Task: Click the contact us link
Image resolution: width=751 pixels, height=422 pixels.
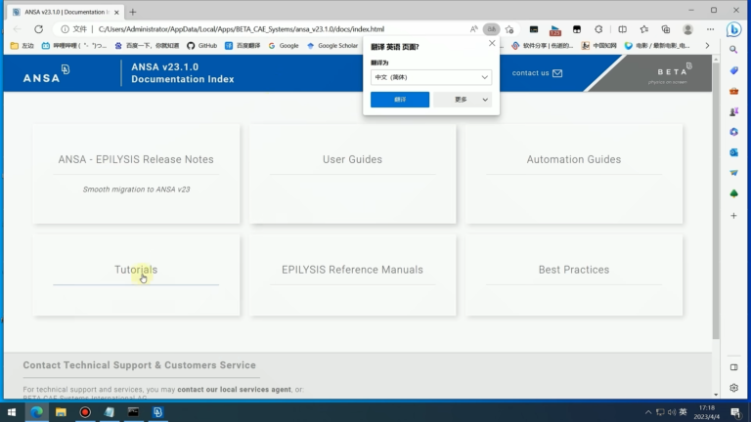Action: pos(537,73)
